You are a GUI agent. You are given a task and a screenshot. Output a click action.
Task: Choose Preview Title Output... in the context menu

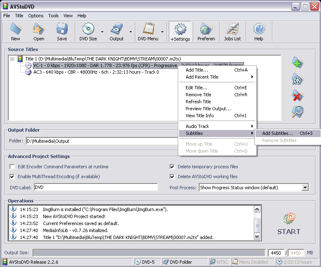coord(217,109)
